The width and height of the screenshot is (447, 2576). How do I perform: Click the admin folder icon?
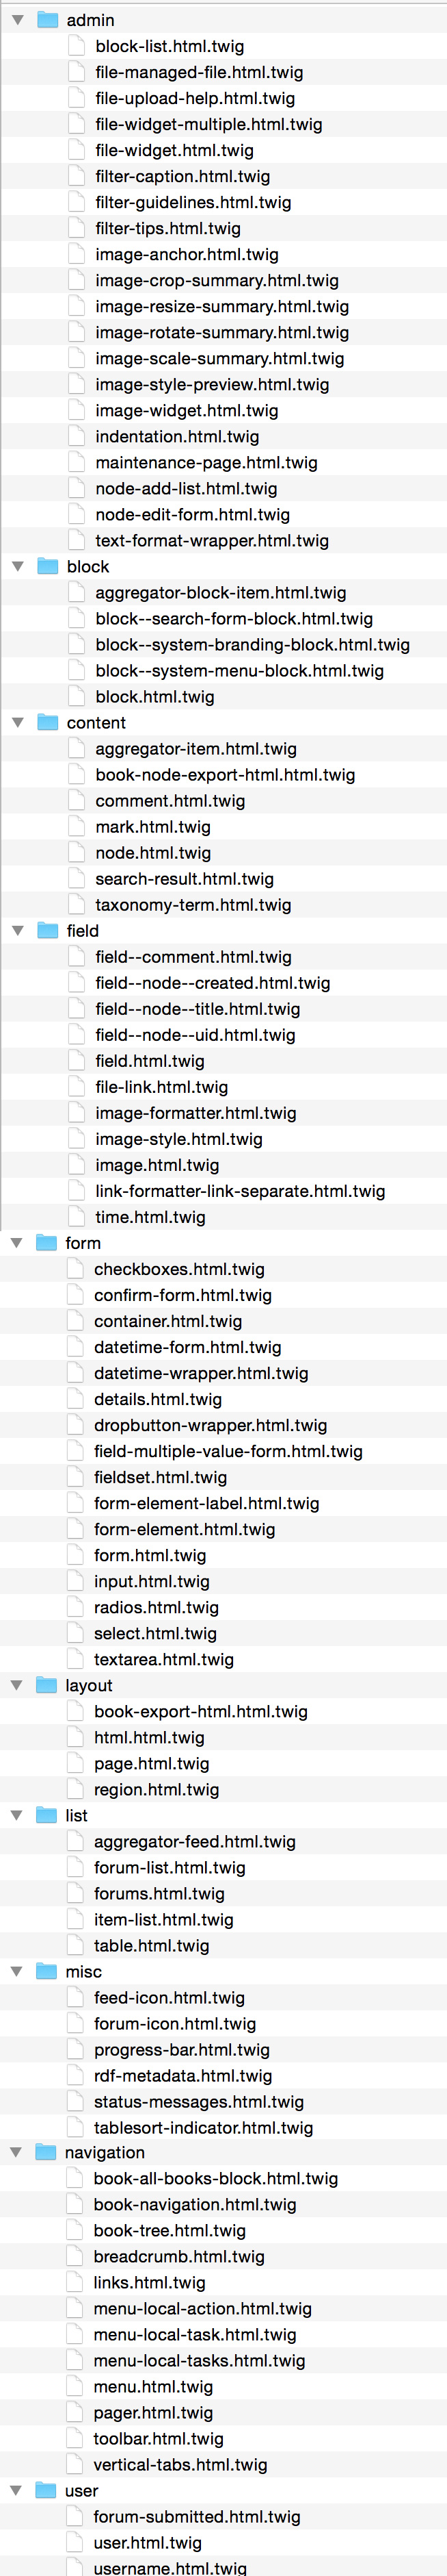[48, 20]
